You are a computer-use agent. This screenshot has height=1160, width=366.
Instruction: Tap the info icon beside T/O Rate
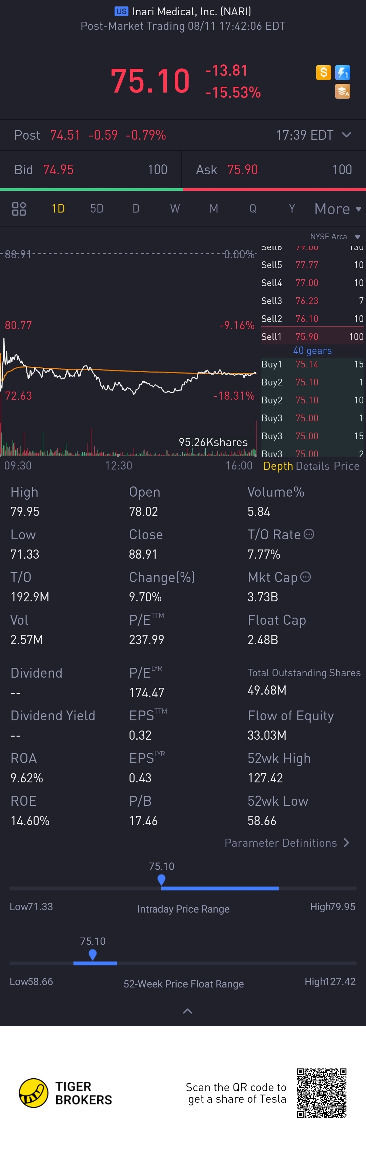309,534
